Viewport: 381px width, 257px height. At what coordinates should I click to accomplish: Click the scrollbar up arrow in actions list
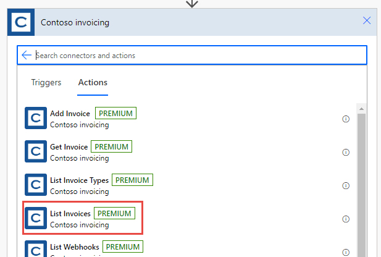point(362,109)
